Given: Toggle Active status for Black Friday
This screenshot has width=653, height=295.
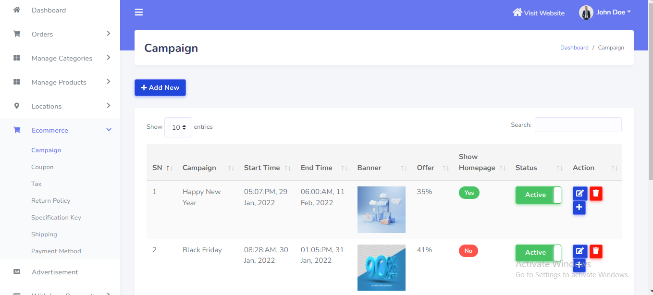Looking at the screenshot, I should (x=538, y=253).
